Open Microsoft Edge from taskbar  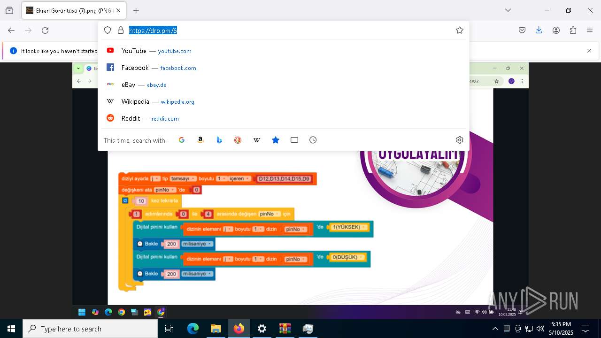[x=193, y=329]
